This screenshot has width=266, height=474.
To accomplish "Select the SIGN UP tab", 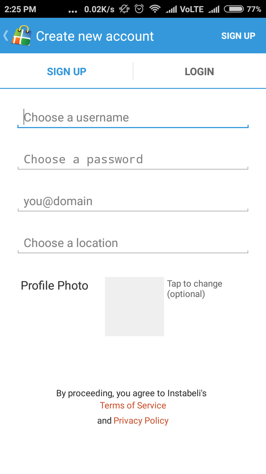I will 66,71.
